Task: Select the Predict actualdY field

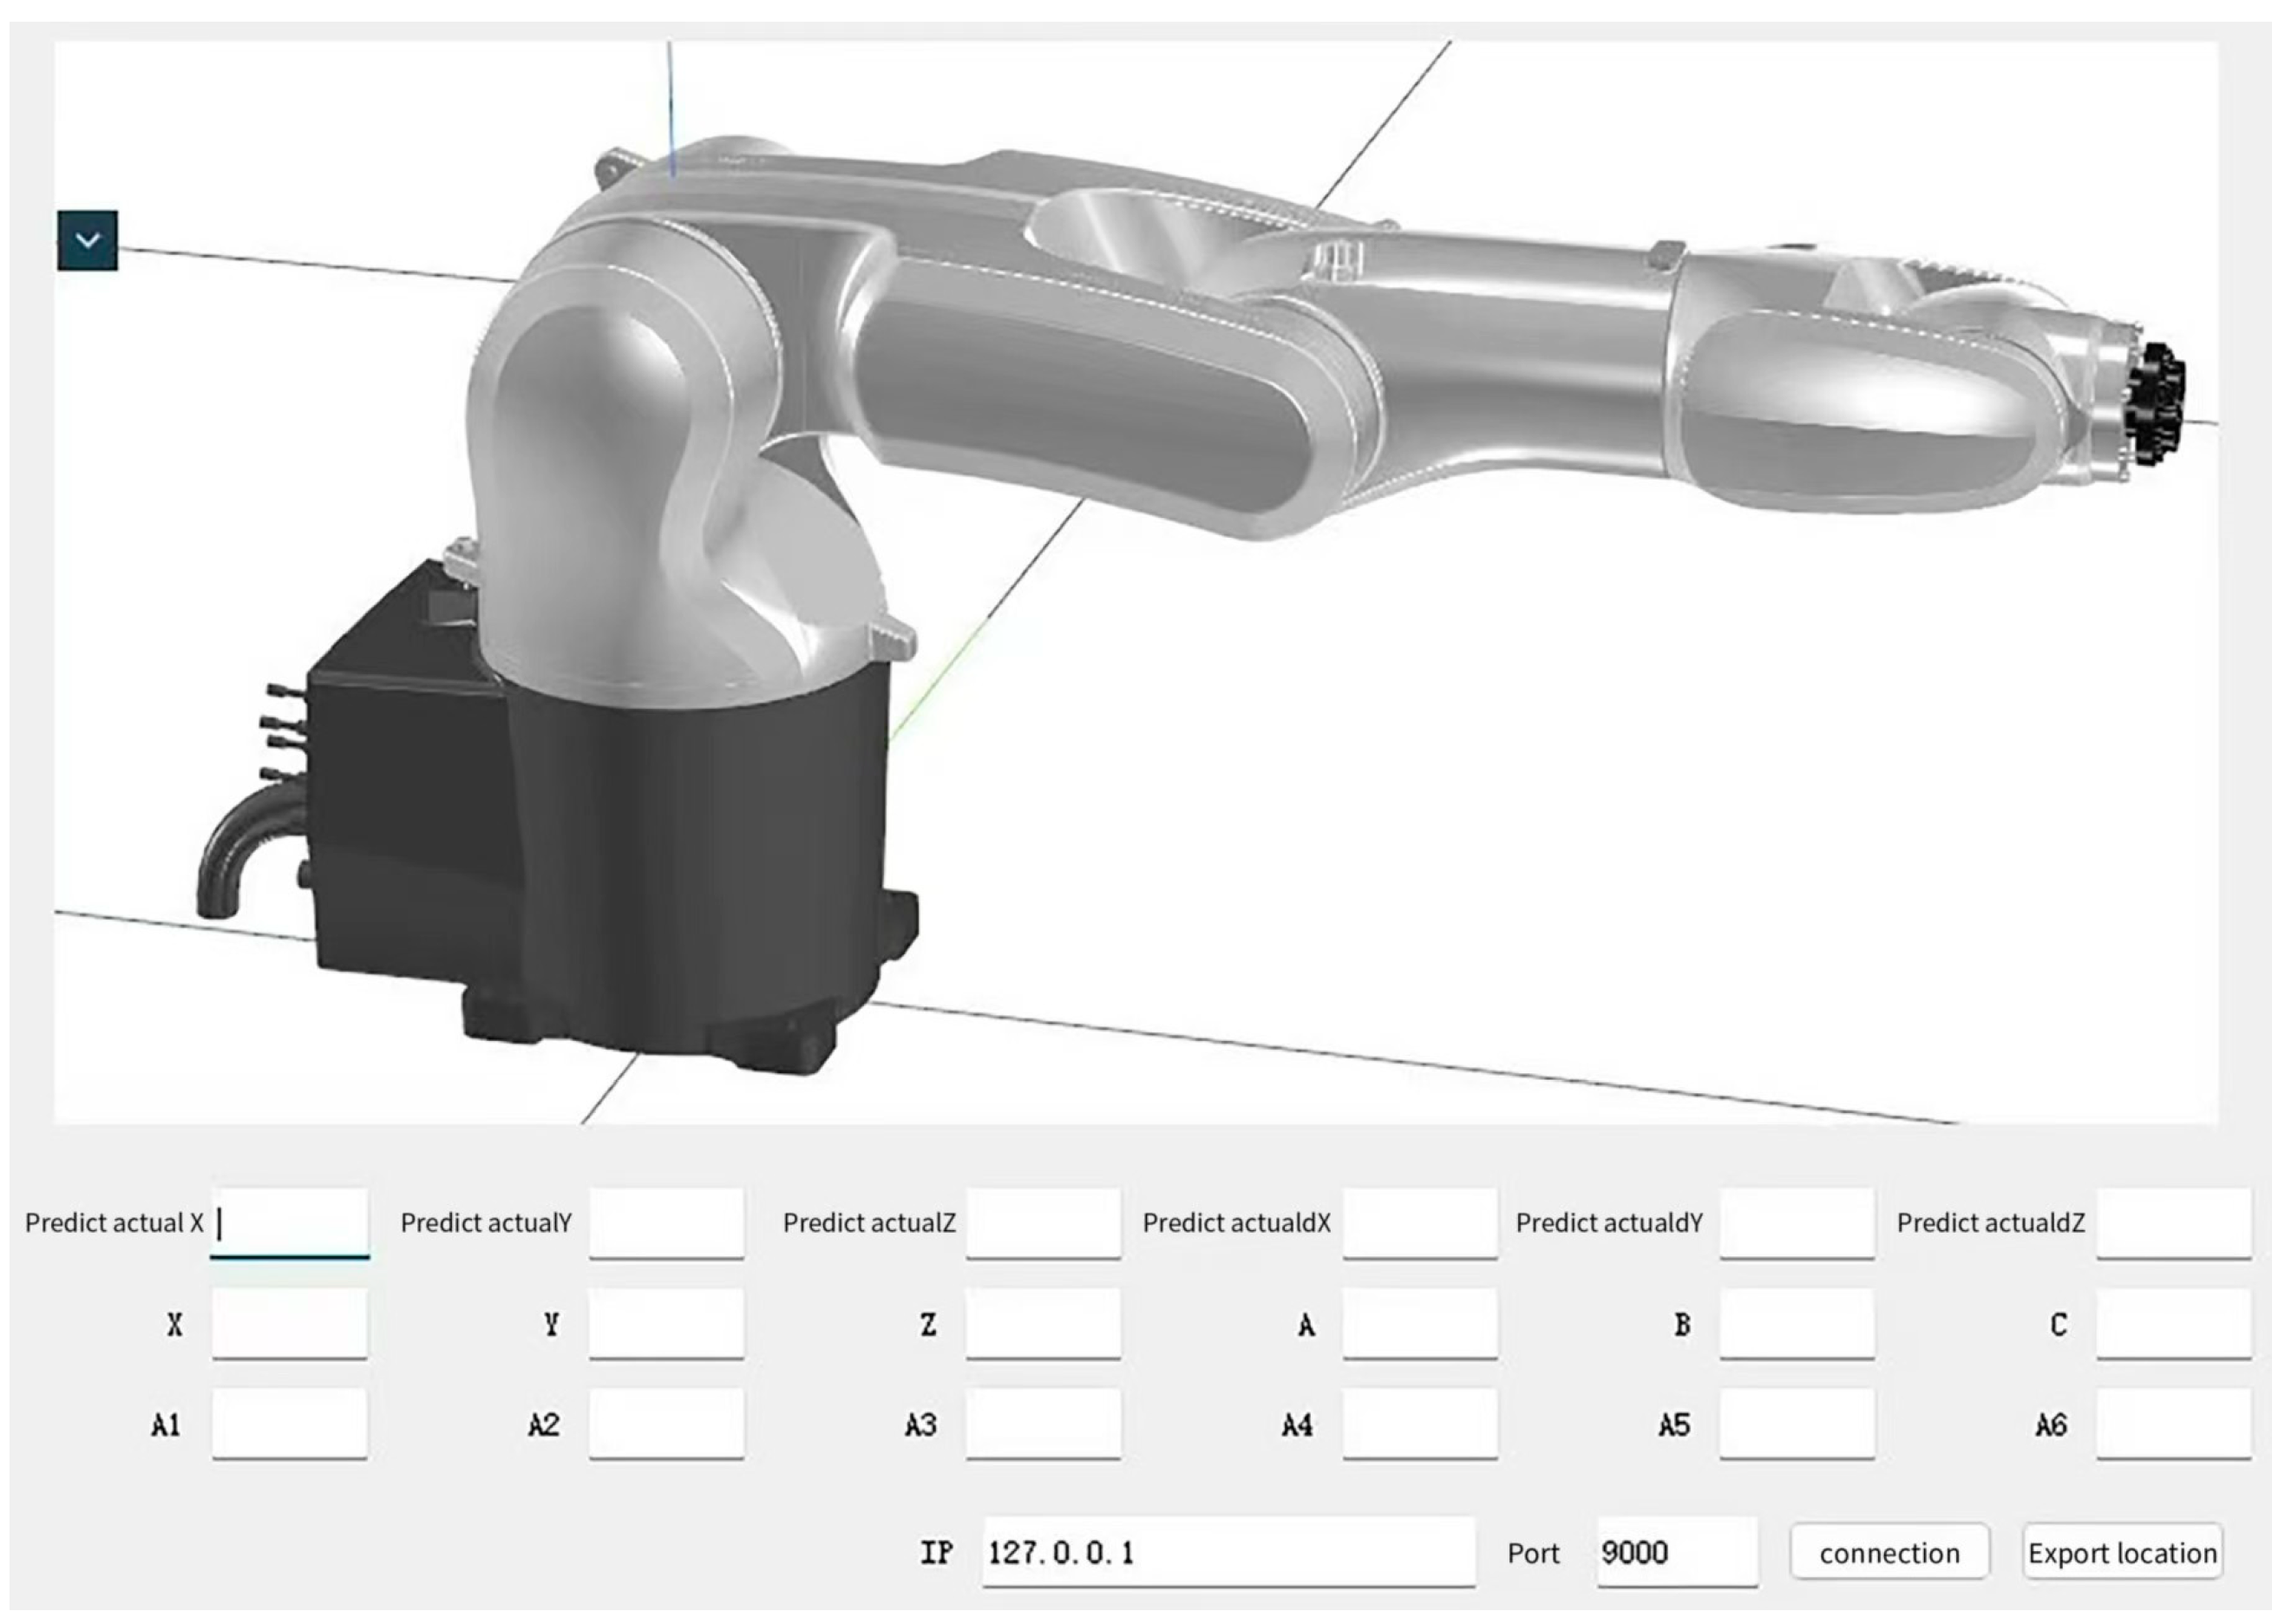Action: point(1796,1222)
